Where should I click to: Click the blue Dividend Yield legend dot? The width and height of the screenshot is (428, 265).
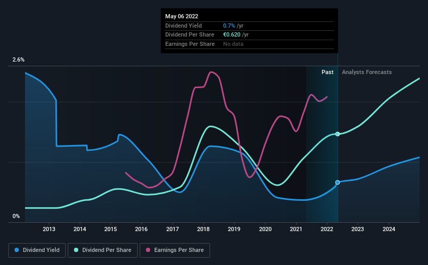[x=17, y=250]
